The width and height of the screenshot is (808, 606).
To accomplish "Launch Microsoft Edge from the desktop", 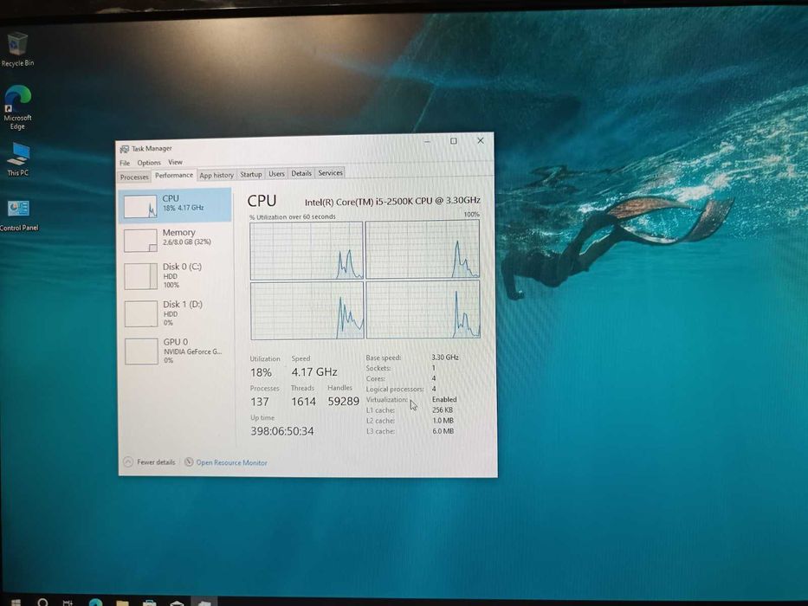I will click(x=17, y=107).
